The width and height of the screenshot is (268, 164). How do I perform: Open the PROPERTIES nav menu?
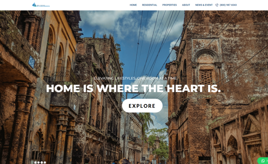pos(169,5)
